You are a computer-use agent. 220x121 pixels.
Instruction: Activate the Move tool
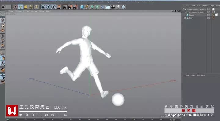point(21,7)
